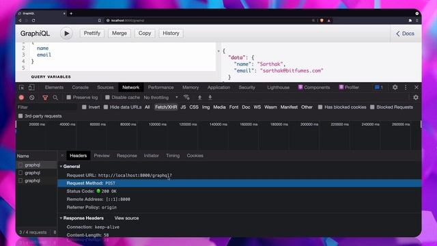The height and width of the screenshot is (246, 437).
Task: Open the Preview tab of request
Action: pyautogui.click(x=102, y=156)
